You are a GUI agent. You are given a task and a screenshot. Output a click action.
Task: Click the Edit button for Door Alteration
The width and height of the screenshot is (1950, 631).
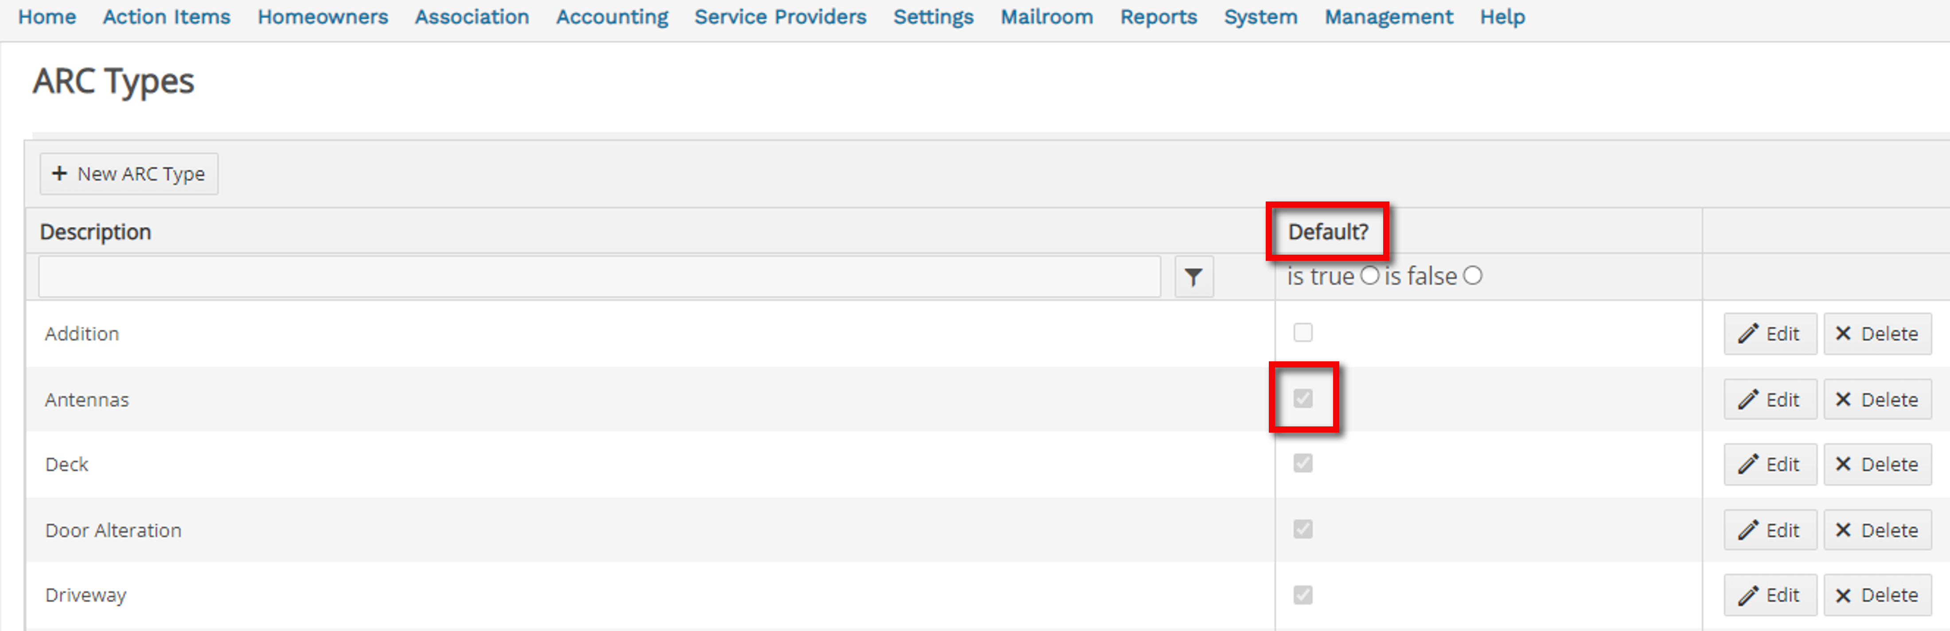tap(1769, 530)
